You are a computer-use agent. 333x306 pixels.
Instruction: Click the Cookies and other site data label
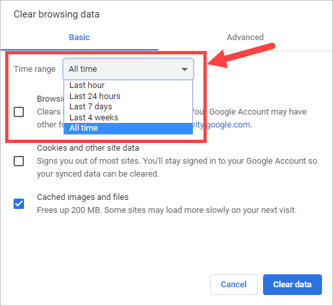[88, 148]
